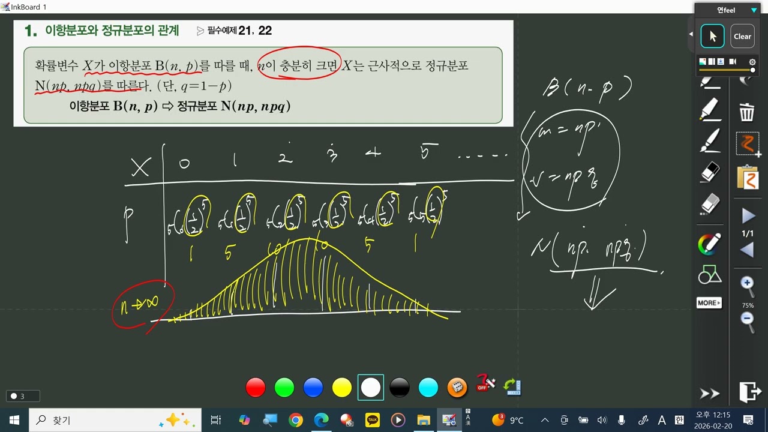Viewport: 768px width, 432px height.
Task: Open the color wheel pen picker
Action: click(710, 244)
